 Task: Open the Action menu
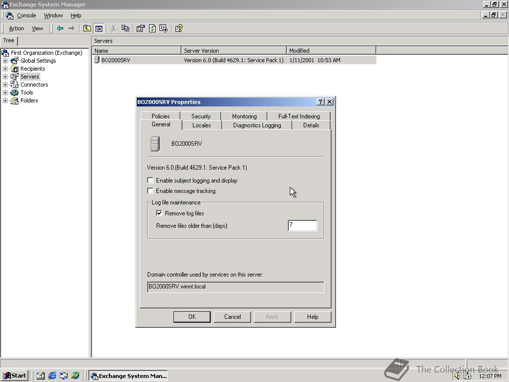(16, 28)
